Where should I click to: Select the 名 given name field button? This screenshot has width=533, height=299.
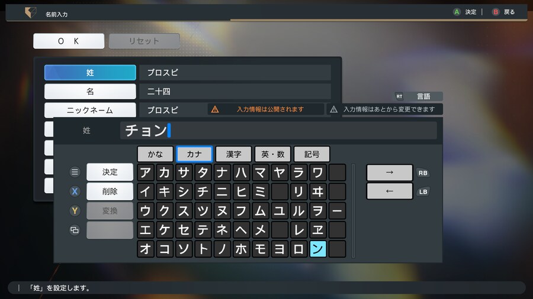(90, 92)
